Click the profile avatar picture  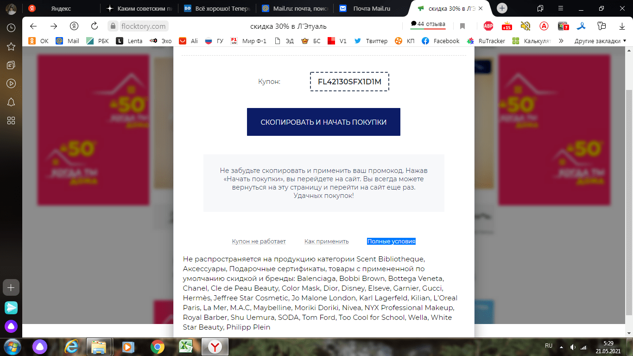[x=11, y=8]
